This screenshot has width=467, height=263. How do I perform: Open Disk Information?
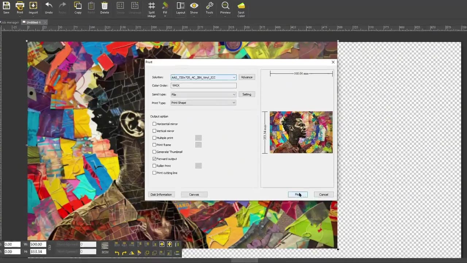[x=161, y=194]
